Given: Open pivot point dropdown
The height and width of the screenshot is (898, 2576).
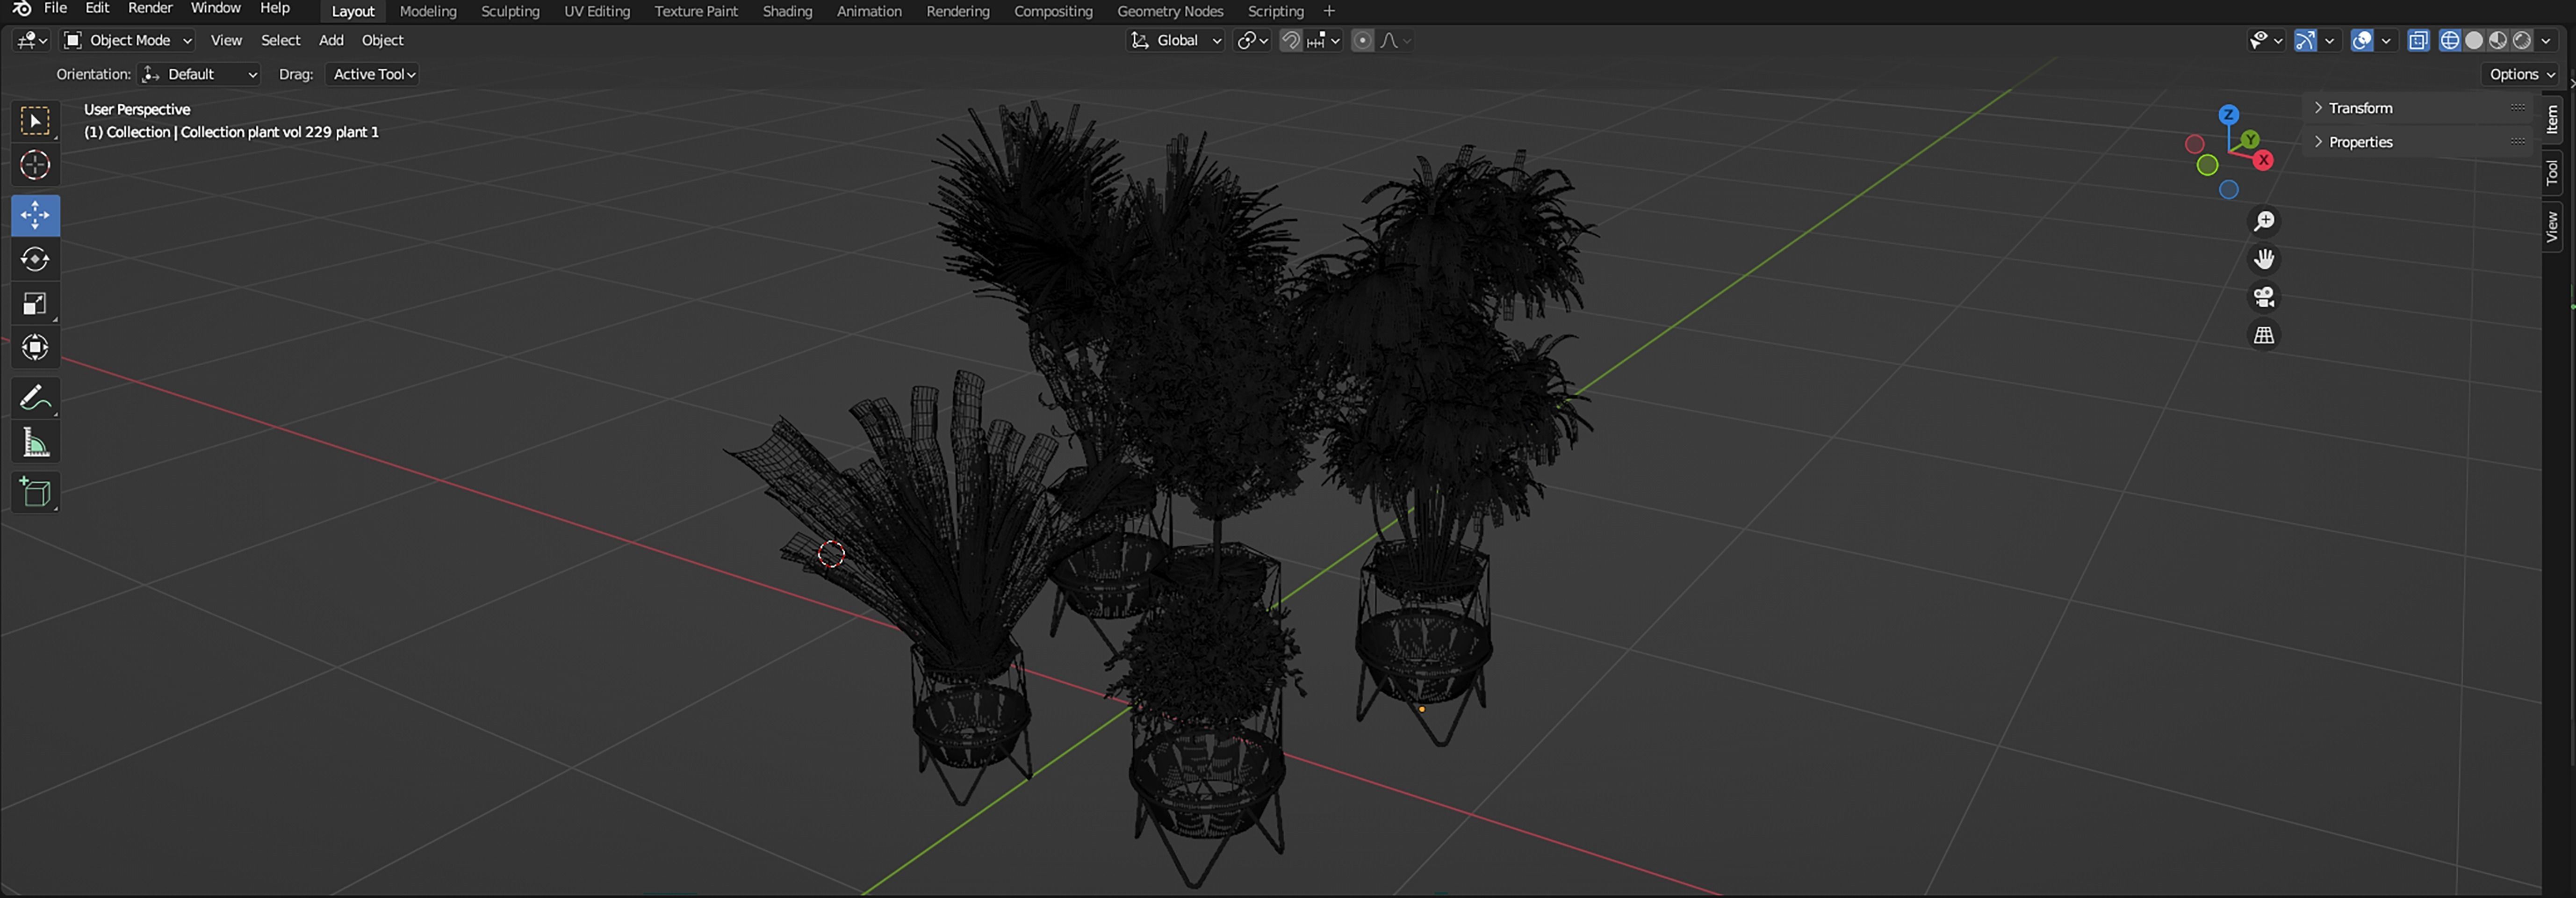Looking at the screenshot, I should pyautogui.click(x=1253, y=40).
